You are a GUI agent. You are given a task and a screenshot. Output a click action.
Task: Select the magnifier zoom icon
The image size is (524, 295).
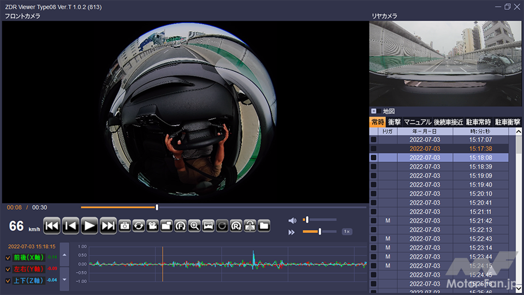click(194, 226)
